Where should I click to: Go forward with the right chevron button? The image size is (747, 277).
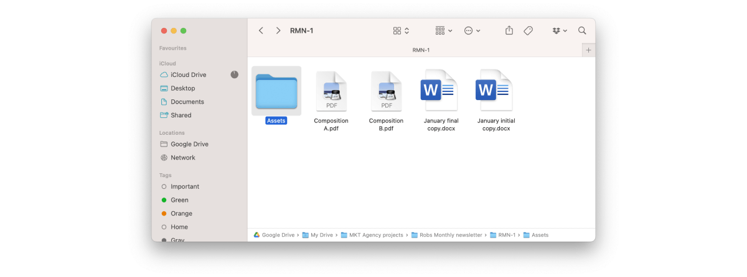pos(278,30)
